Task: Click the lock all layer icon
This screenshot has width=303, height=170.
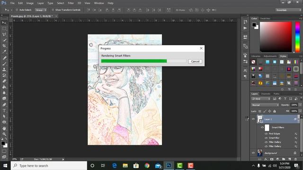Action: 275,111
